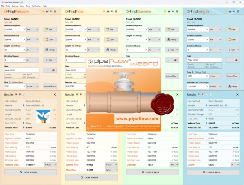
Task: Save icon in FindPressure header
Action: (47, 11)
